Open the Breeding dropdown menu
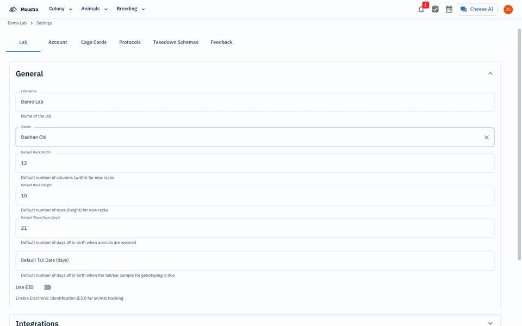522x326 pixels. pyautogui.click(x=131, y=9)
